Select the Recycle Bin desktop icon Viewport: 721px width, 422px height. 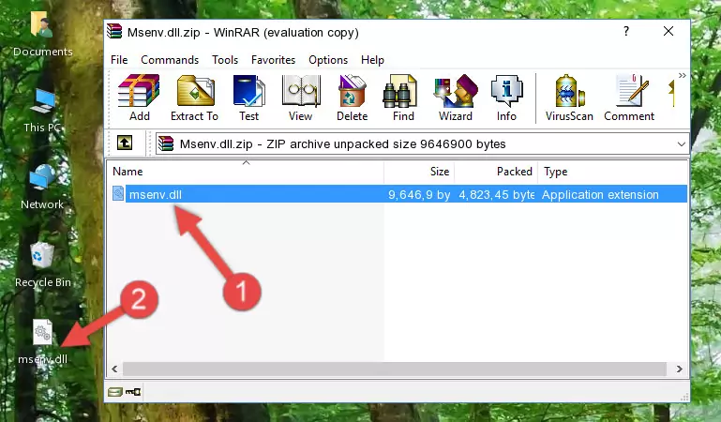pos(43,265)
